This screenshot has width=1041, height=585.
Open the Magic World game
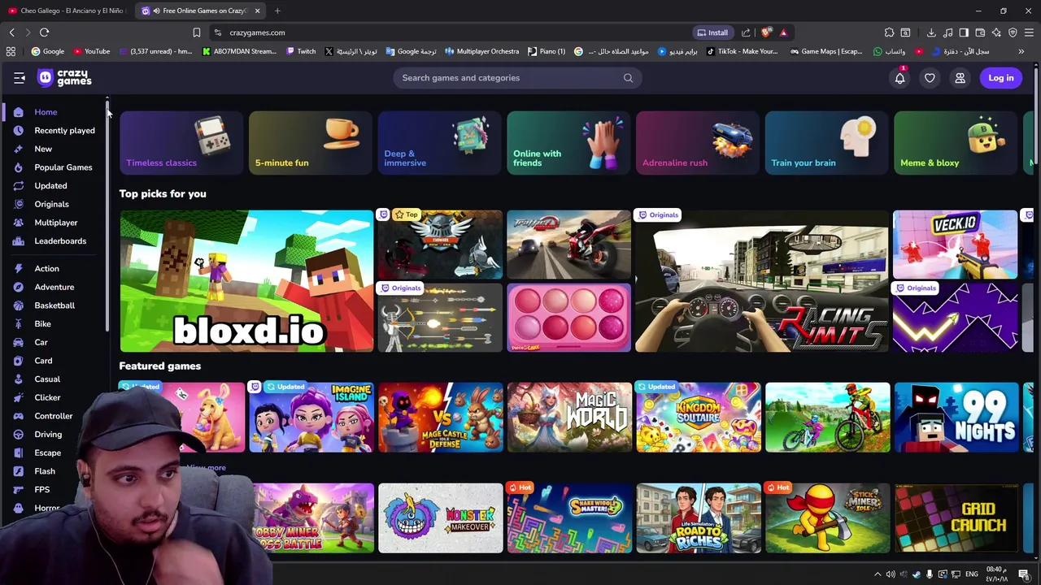click(x=568, y=417)
